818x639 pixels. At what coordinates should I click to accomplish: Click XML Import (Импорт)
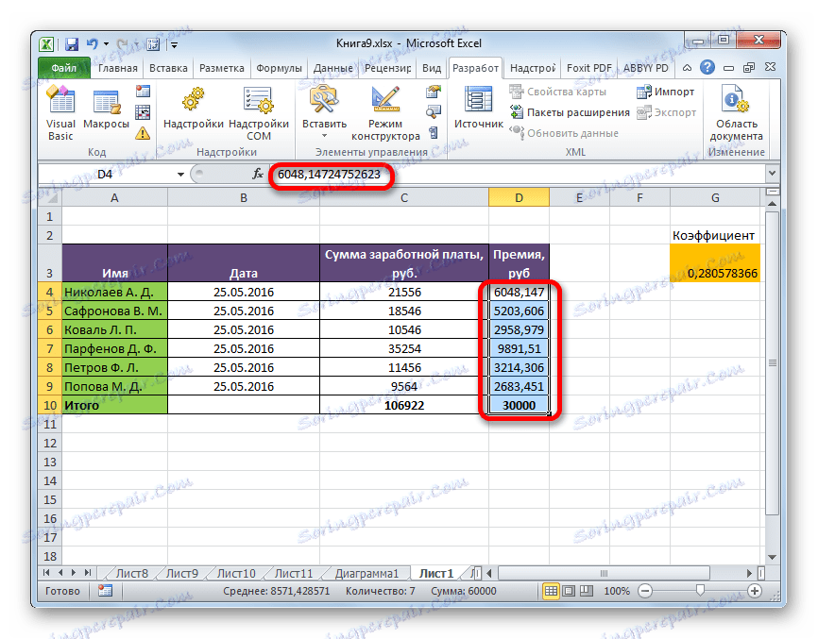[x=666, y=92]
